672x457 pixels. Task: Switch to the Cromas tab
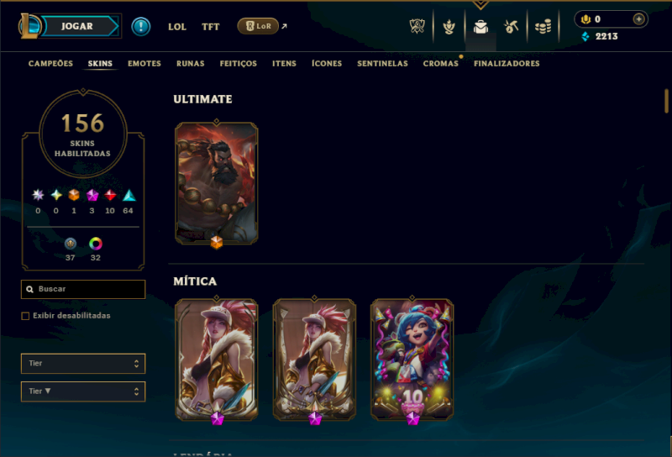440,64
